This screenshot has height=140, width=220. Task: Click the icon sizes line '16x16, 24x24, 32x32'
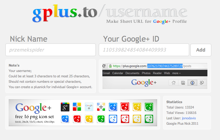[x=35, y=122]
